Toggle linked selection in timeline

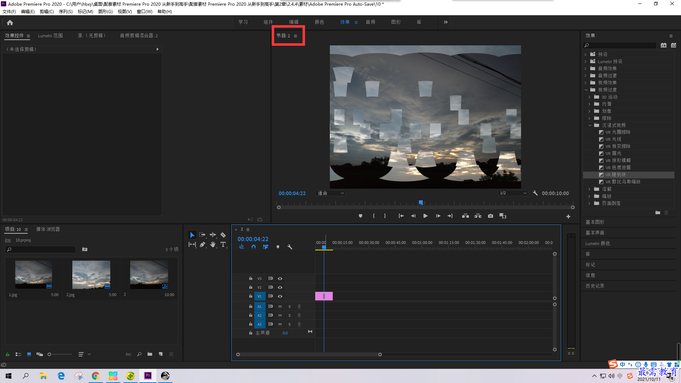(x=265, y=247)
